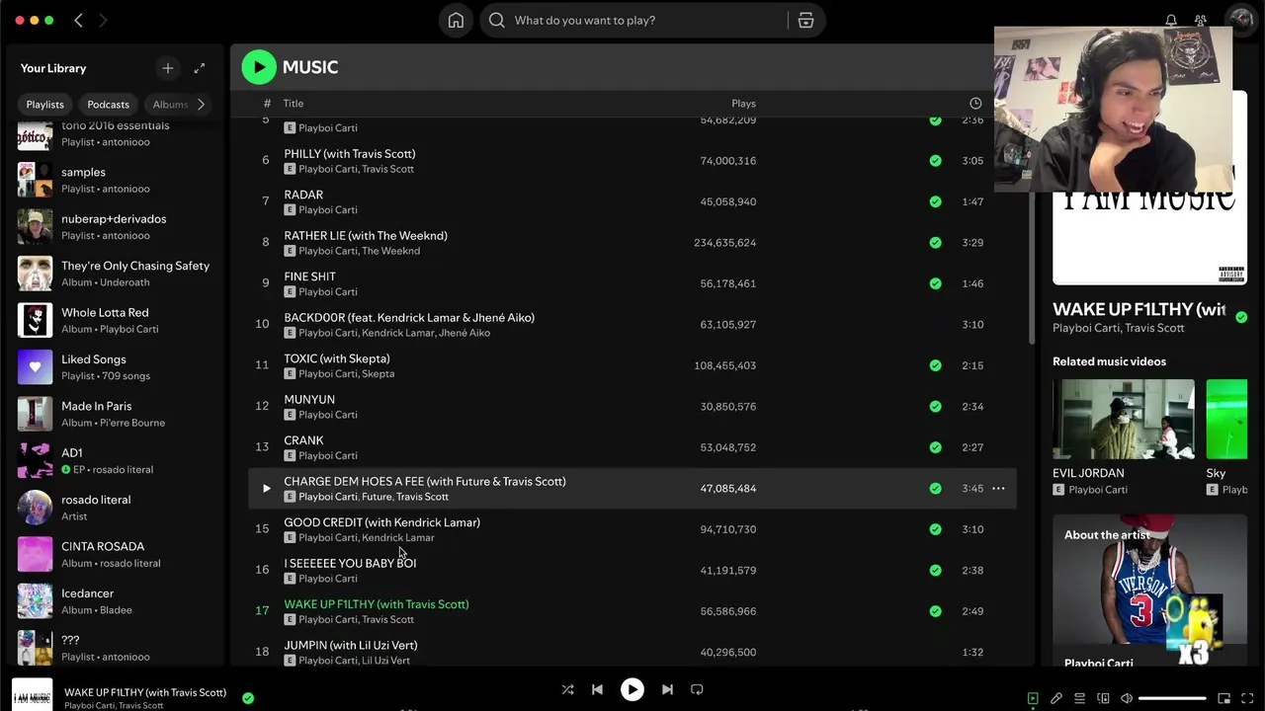The width and height of the screenshot is (1265, 711).
Task: Open Whole Lotta Red album
Action: click(x=117, y=320)
